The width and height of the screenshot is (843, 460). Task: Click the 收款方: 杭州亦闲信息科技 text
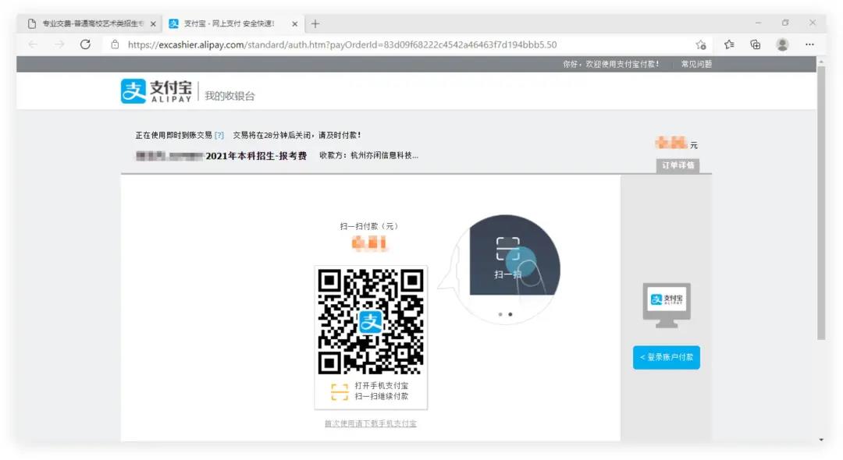[368, 156]
